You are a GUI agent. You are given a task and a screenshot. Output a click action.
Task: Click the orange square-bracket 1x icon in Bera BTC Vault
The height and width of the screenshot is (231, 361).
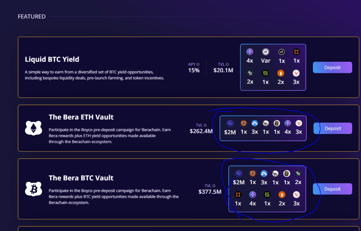(238, 195)
